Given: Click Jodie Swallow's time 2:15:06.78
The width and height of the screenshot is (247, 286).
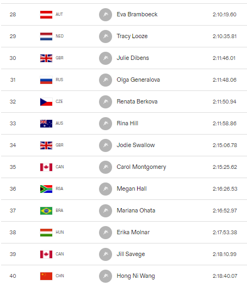Looking at the screenshot, I should [225, 145].
